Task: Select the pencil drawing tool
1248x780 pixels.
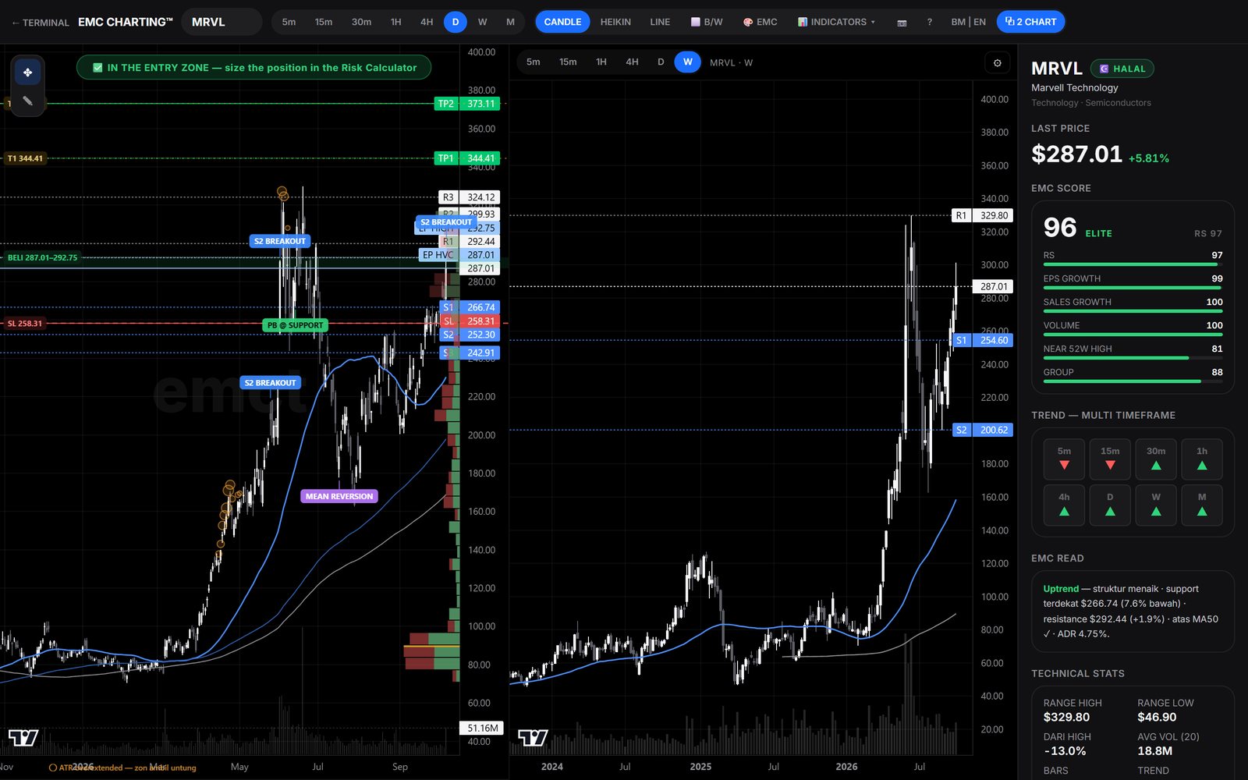Action: tap(27, 101)
